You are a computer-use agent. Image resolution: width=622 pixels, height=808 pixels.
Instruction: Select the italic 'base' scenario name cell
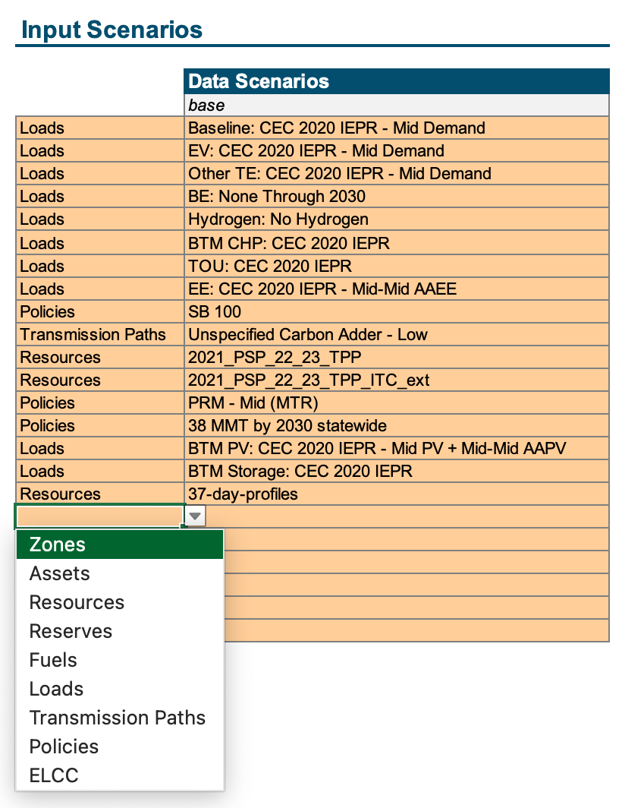396,105
